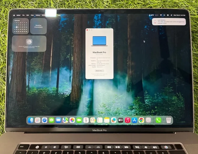Open Spotlight search magnifier icon
198x154 pixels.
click(164, 15)
